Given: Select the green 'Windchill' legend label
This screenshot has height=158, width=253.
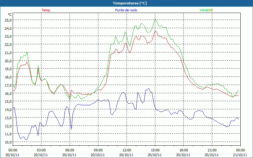Looking at the screenshot, I should 206,10.
